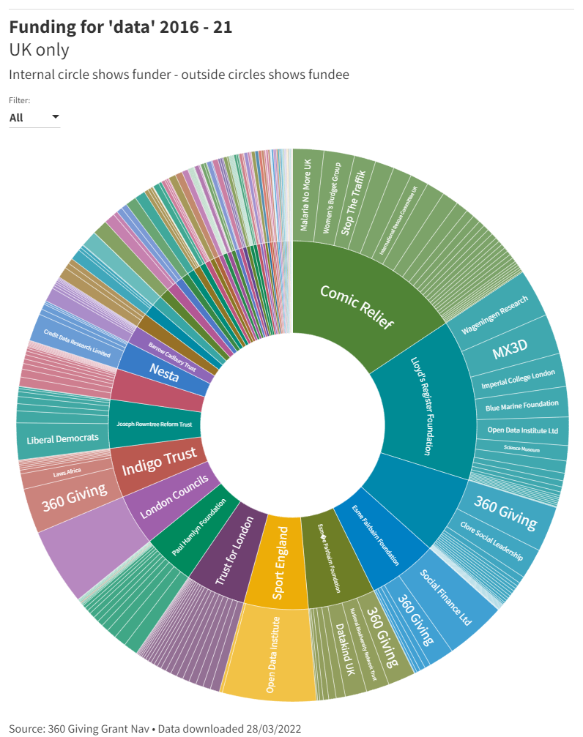Click the Clore Social Leadership segment
583x737 pixels.
(x=491, y=541)
